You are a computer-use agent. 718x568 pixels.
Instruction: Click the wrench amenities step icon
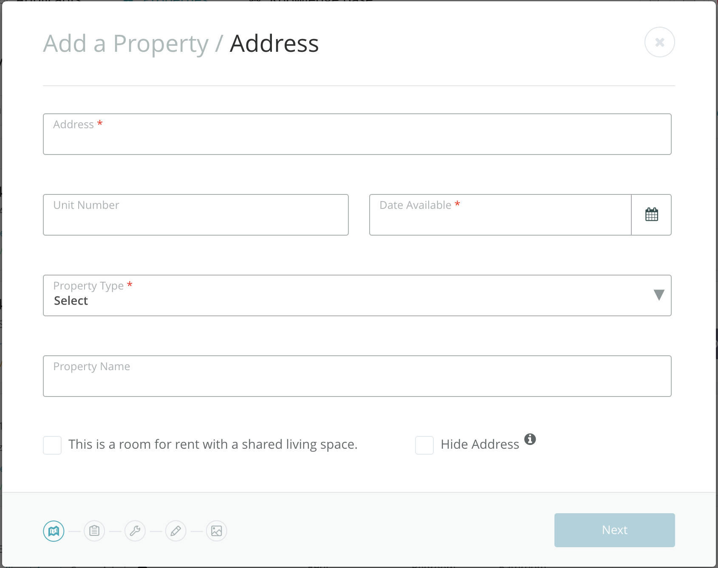(135, 531)
